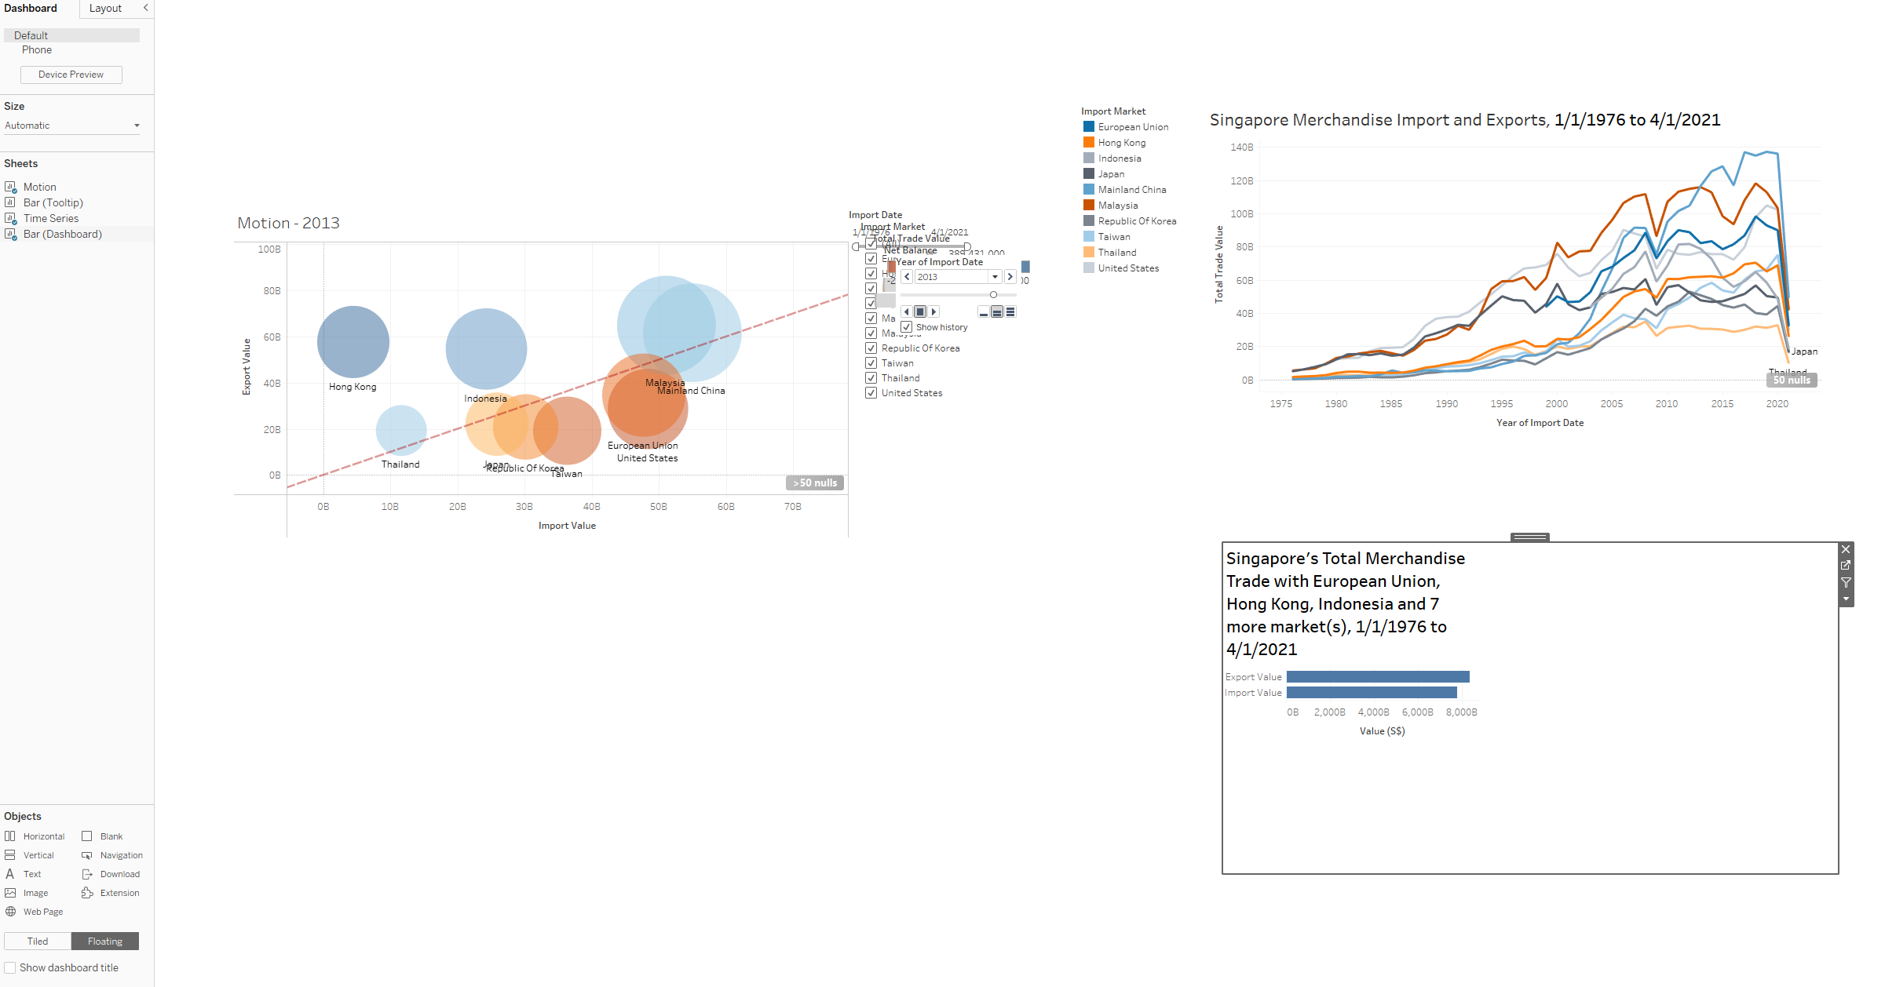Screen dimensions: 1885x987
Task: Play the year animation forward
Action: click(x=934, y=311)
